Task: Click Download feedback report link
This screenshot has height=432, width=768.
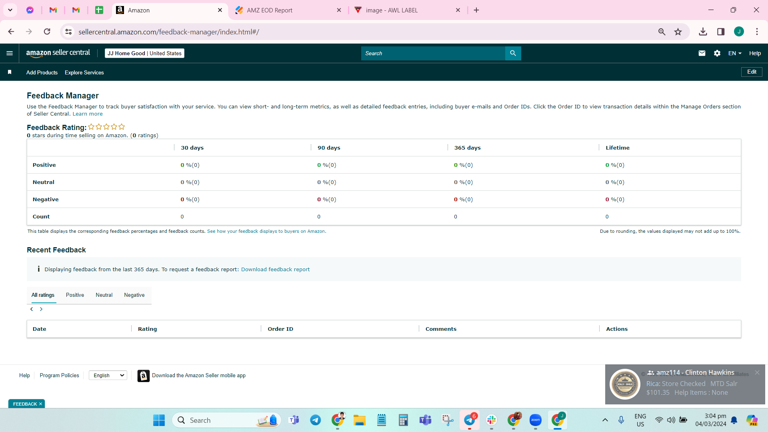Action: click(275, 270)
